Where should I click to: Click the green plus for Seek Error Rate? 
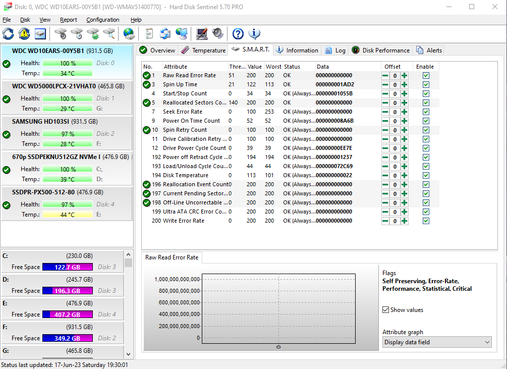404,112
